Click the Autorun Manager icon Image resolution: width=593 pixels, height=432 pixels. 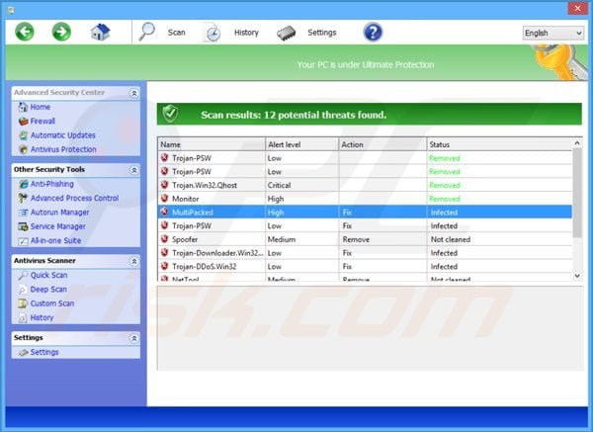click(23, 213)
